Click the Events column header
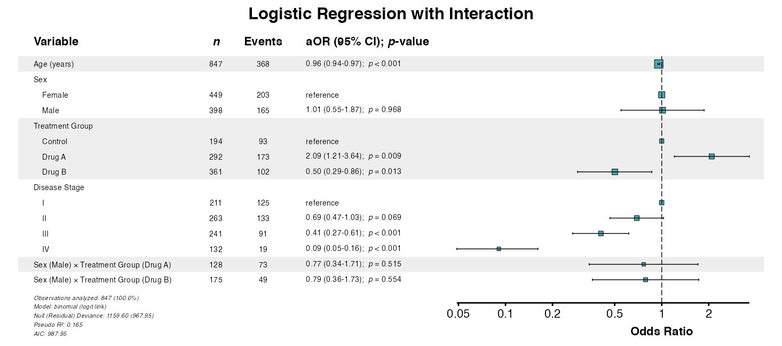Screen dimensions: 782x346 point(263,42)
